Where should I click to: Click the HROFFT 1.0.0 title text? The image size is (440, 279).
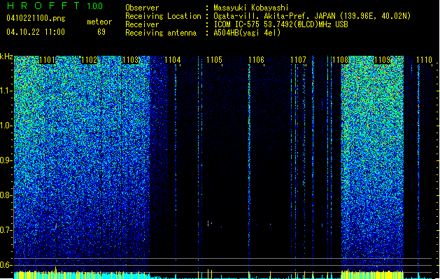[55, 6]
